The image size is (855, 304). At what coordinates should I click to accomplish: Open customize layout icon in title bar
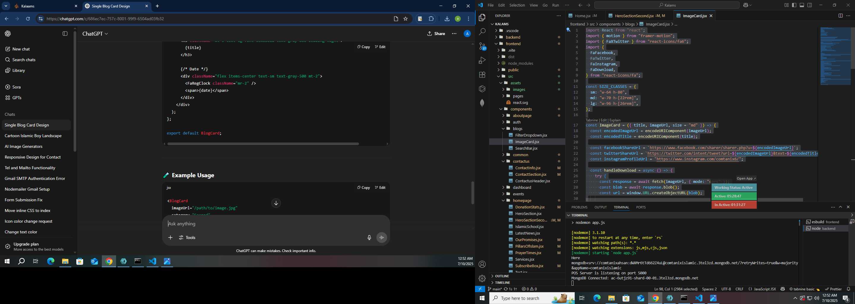(x=786, y=5)
